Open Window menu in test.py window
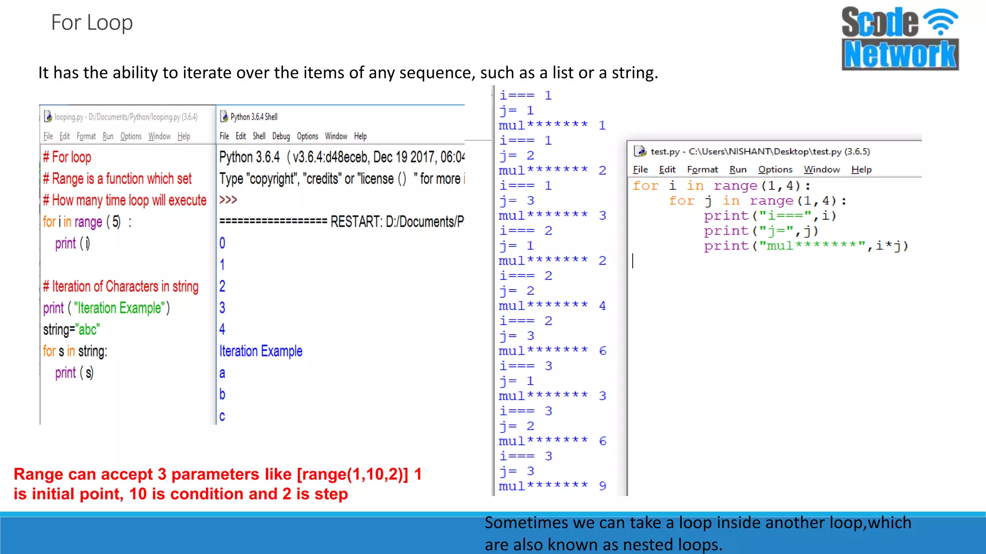Screen dimensions: 986x554 (822, 169)
